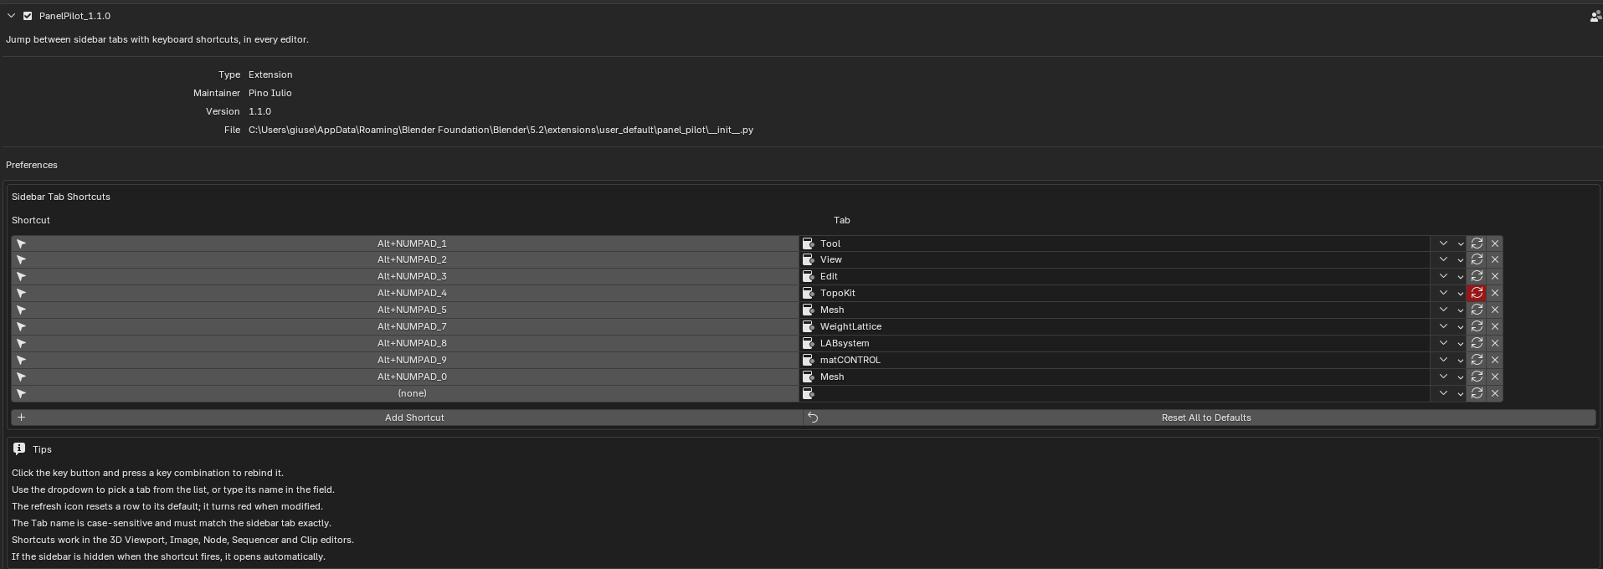Edit Mesh tab field on Alt+NUMPAD_0 row
Viewport: 1603px width, 569px height.
pyautogui.click(x=1116, y=377)
